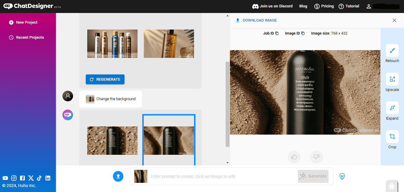Click the thumbs up icon

click(294, 157)
